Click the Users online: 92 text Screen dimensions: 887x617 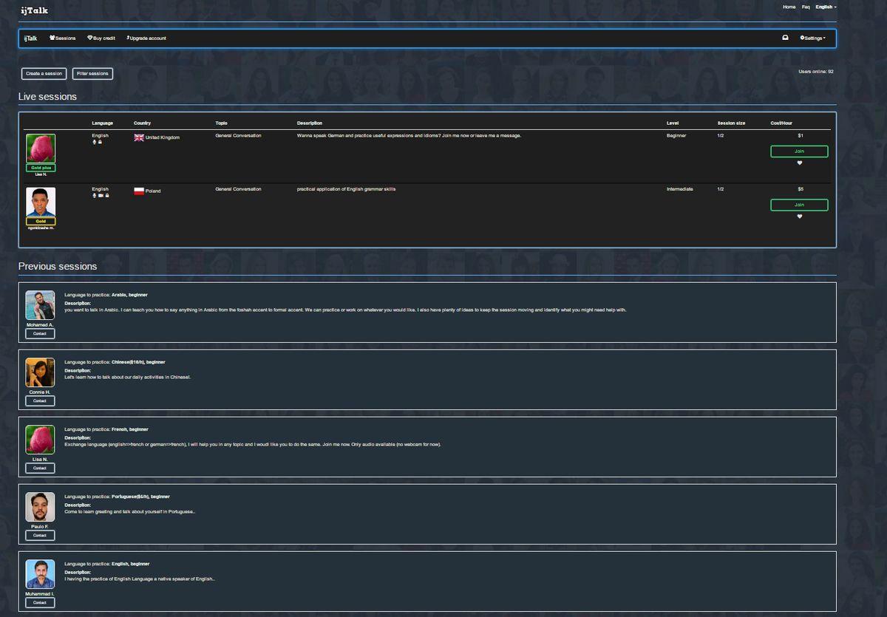coord(816,72)
